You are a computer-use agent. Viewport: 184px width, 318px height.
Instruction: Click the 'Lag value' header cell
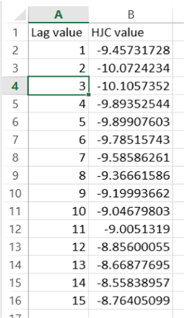point(58,33)
